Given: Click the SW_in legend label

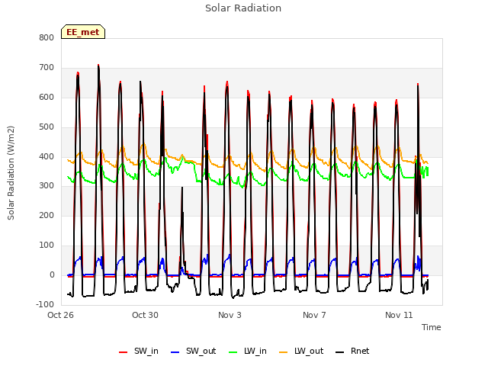Looking at the screenshot, I should point(146,351).
